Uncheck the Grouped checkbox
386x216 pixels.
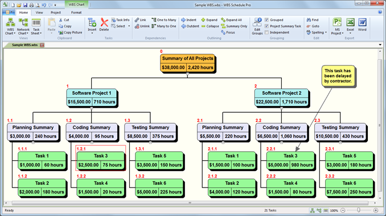click(266, 20)
